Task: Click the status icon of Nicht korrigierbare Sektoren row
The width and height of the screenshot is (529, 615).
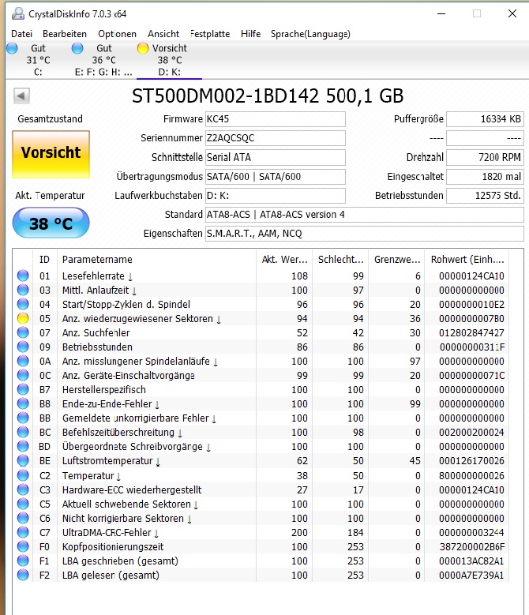Action: [23, 518]
